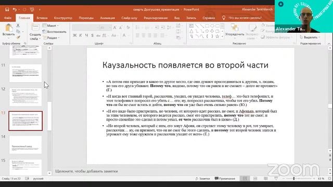The image size is (333, 187).
Task: Expand the shapes gallery more arrow
Action: [222, 36]
